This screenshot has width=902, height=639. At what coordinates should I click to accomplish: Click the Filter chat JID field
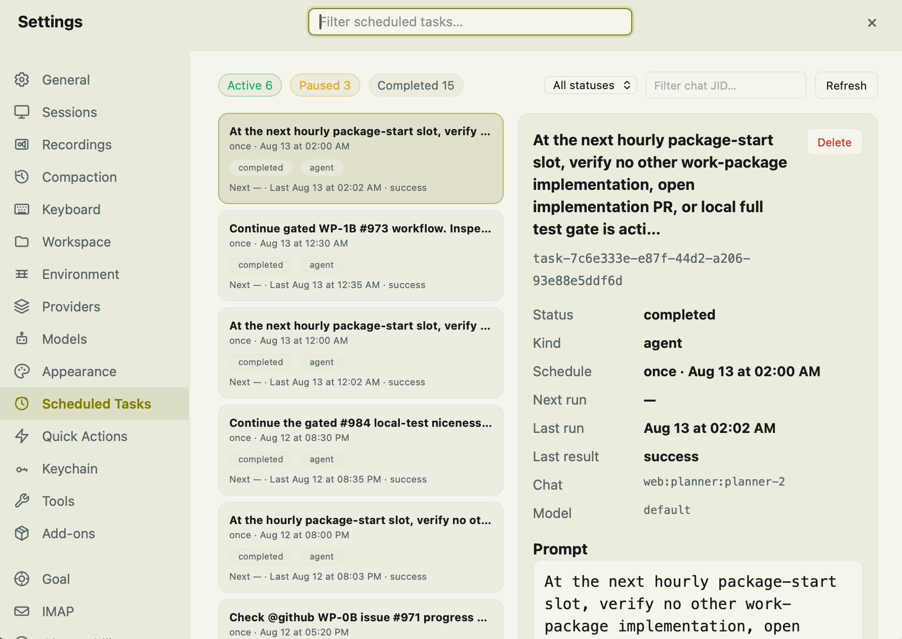pyautogui.click(x=726, y=85)
